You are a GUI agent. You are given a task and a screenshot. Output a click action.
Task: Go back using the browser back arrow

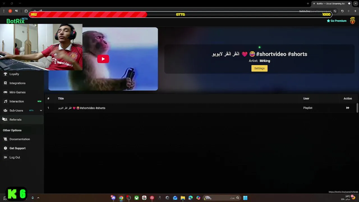tap(355, 11)
